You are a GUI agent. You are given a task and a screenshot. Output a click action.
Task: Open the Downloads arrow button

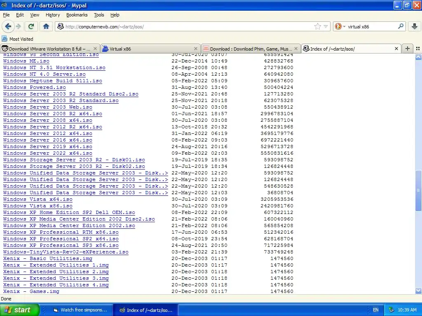415,26
